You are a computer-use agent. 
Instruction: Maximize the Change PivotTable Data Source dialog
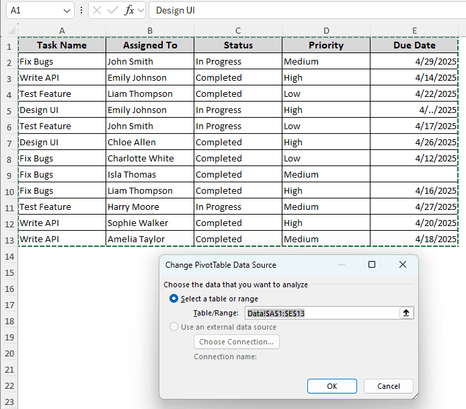point(372,265)
